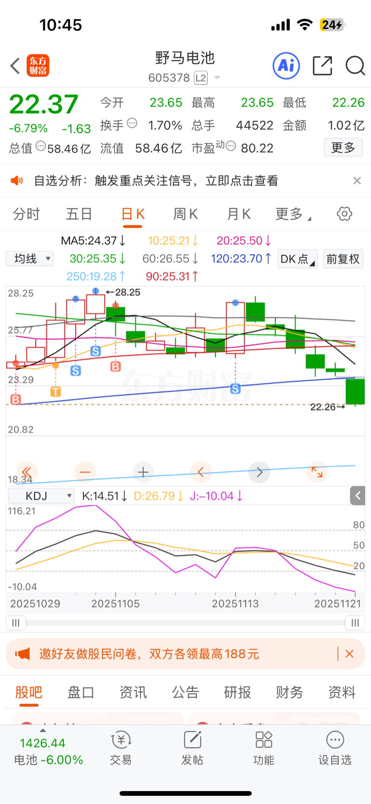The width and height of the screenshot is (371, 804).
Task: Open the 盘口 tab
Action: [x=81, y=692]
